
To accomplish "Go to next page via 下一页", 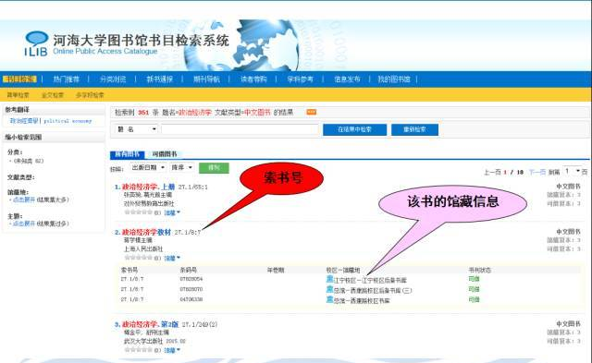I will (536, 172).
